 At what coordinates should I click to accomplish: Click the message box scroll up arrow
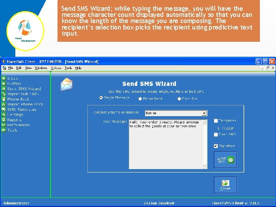pos(204,122)
